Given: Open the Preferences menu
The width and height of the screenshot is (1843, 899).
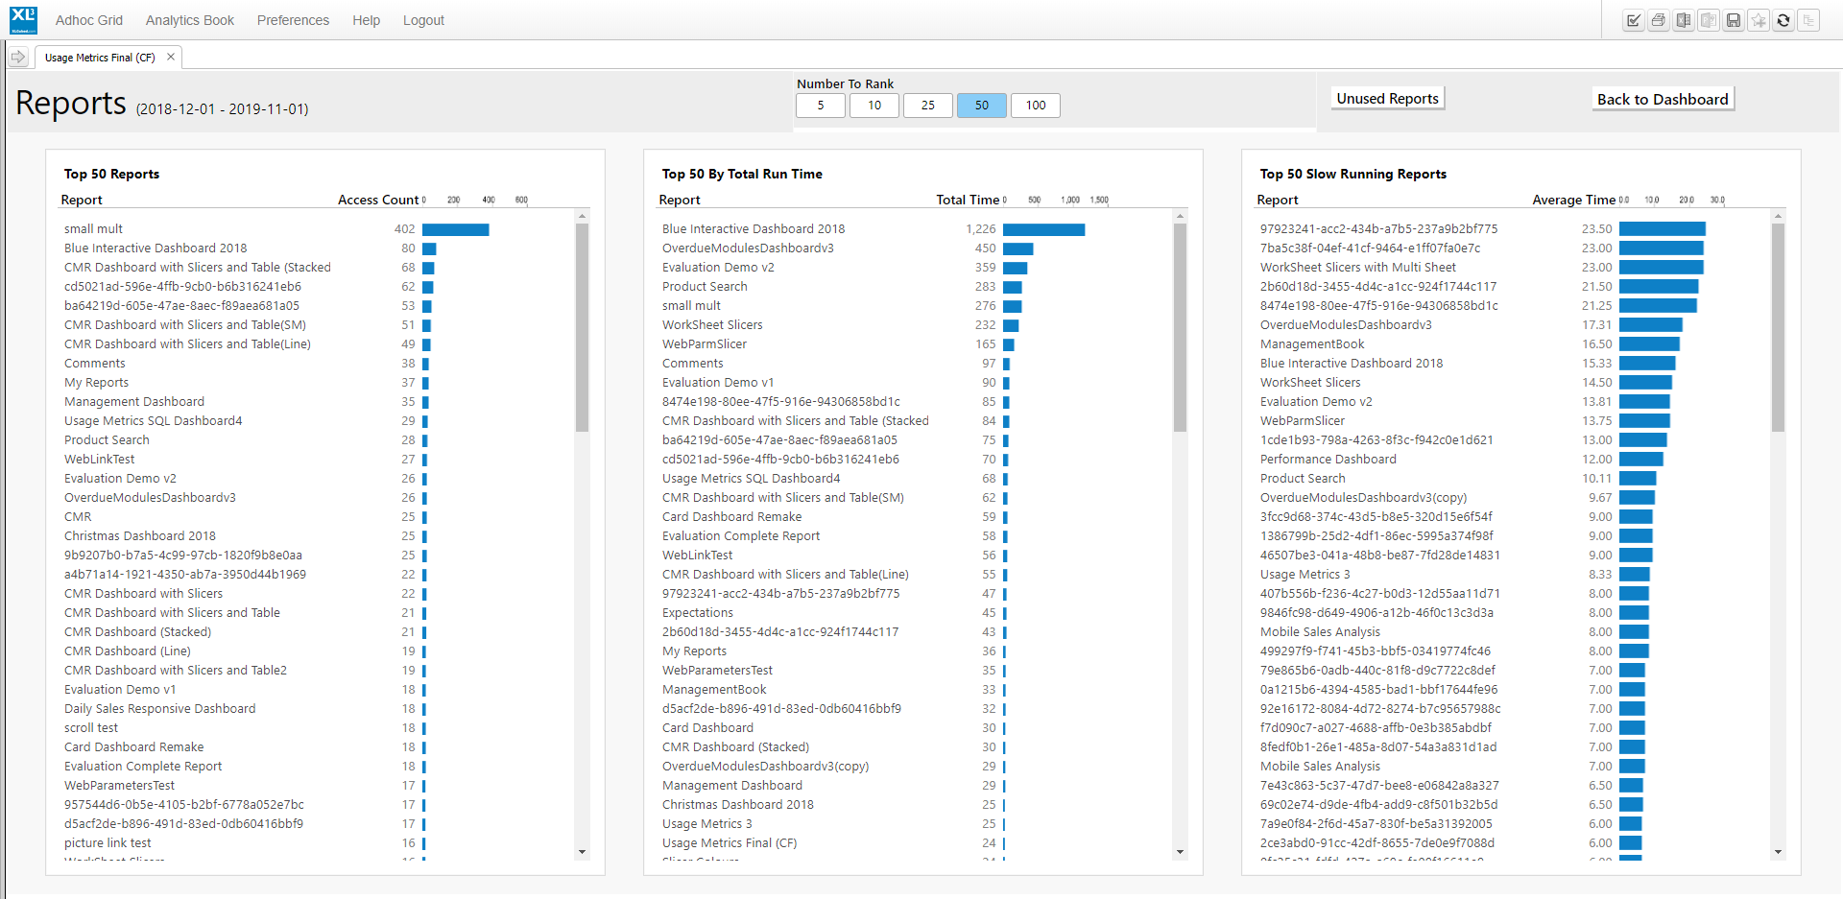Looking at the screenshot, I should coord(293,20).
